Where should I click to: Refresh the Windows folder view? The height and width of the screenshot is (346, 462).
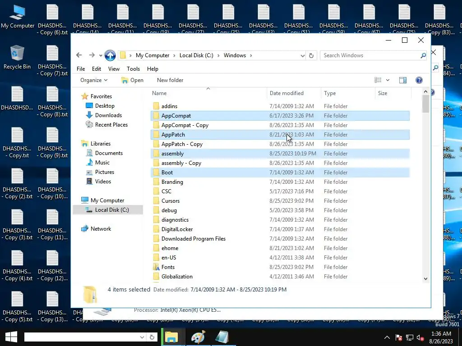pyautogui.click(x=311, y=55)
